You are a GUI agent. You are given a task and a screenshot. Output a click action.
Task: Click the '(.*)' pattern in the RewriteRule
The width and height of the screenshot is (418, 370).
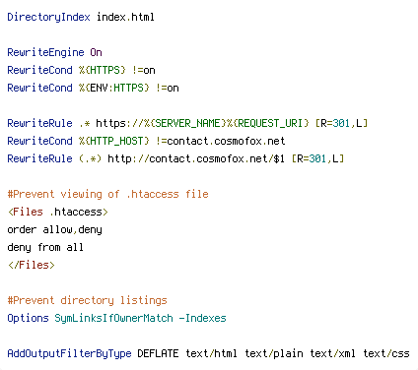91,158
